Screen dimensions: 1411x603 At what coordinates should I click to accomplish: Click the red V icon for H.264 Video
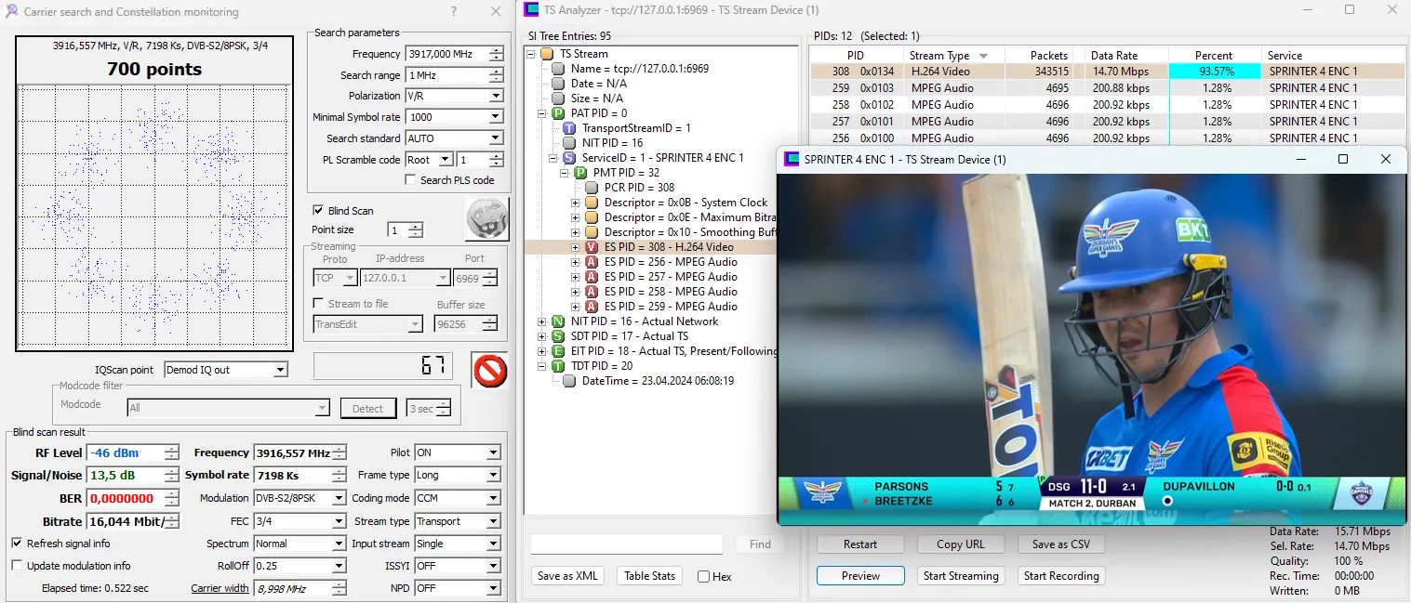[x=592, y=247]
